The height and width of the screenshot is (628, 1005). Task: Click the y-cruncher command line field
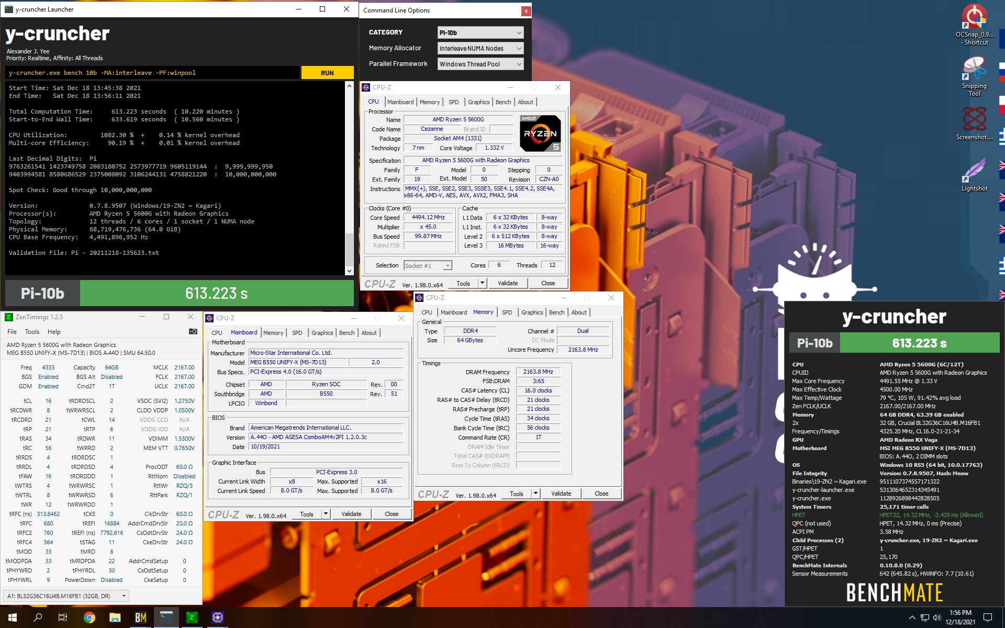[x=153, y=73]
